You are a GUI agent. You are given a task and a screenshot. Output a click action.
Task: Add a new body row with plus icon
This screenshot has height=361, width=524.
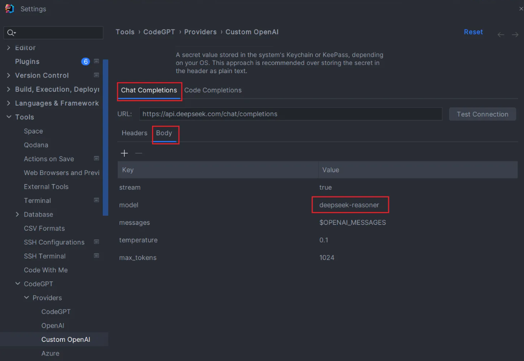124,153
